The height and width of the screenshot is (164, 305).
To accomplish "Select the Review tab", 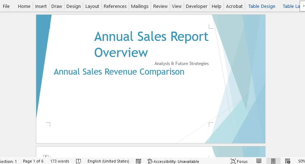I will 160,6.
